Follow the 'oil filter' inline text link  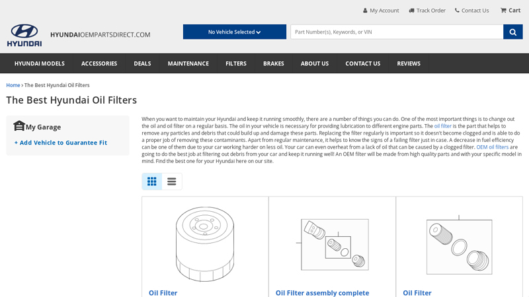point(442,126)
